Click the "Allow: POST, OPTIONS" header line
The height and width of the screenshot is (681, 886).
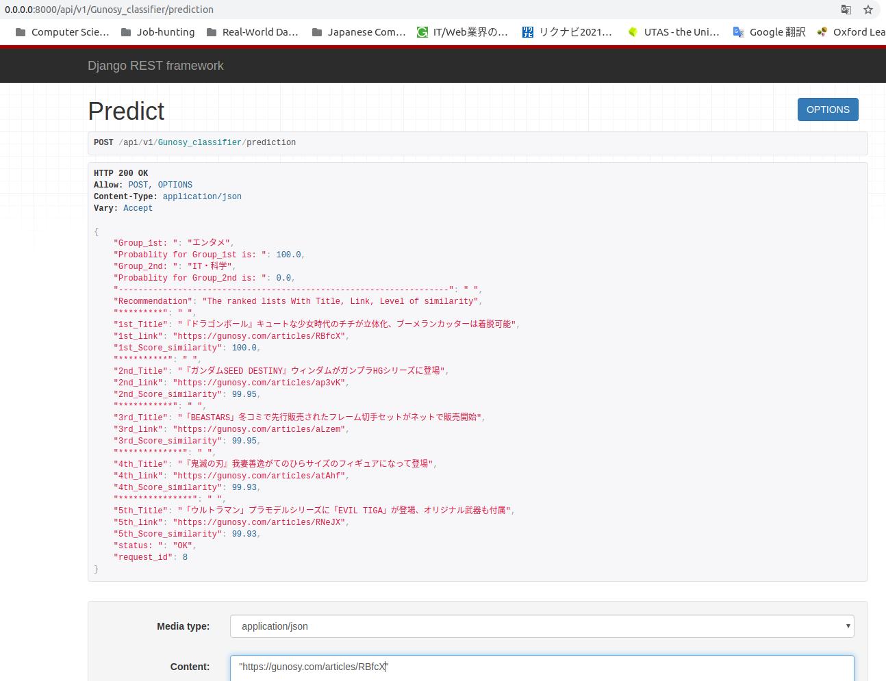click(x=143, y=185)
